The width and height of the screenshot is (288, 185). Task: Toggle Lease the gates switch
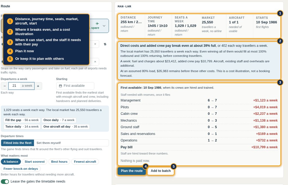(5, 181)
